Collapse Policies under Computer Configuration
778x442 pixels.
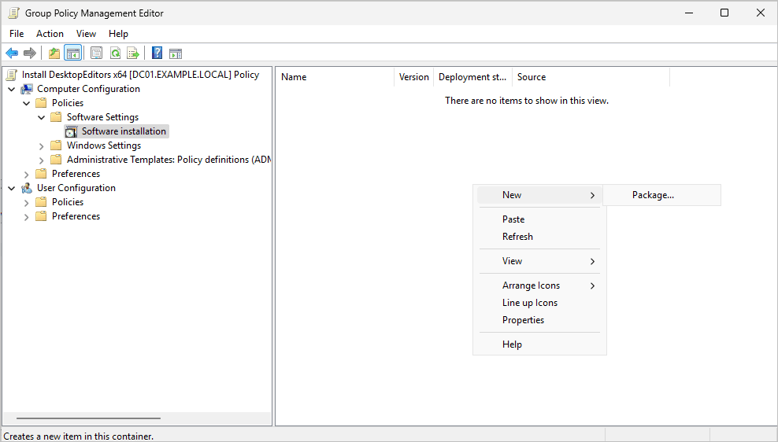pos(27,103)
